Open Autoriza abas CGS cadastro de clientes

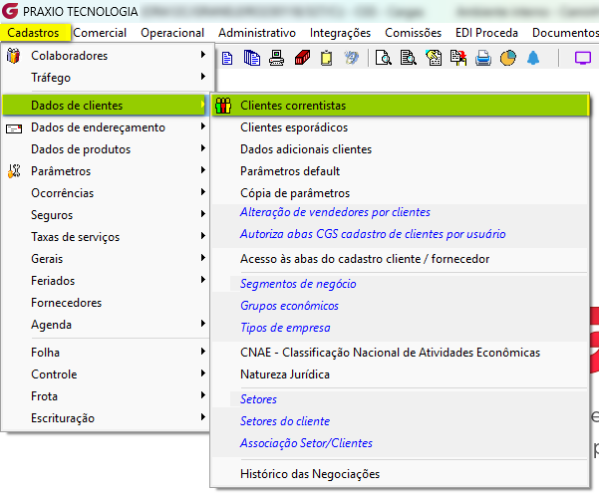coord(400,234)
